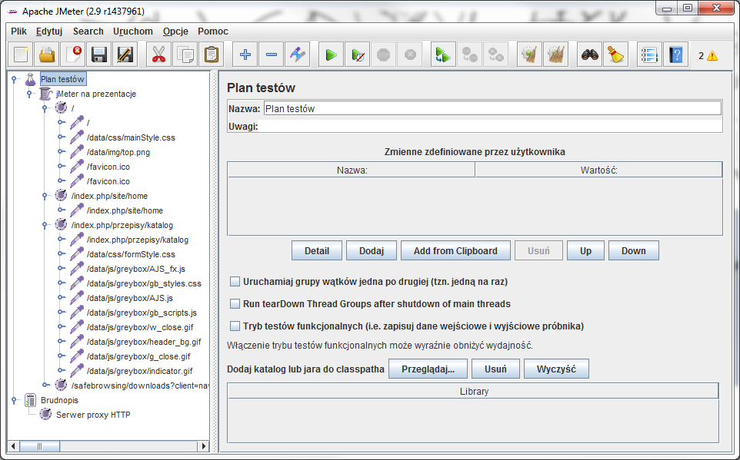
Task: Click the Shutdown grey X icon
Action: [410, 55]
